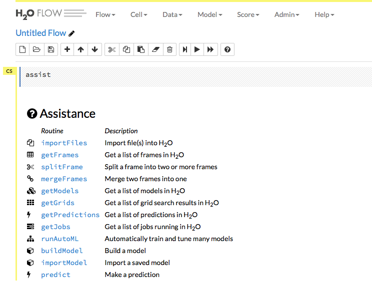
Task: Run and select below with the step icon
Action: tap(185, 49)
